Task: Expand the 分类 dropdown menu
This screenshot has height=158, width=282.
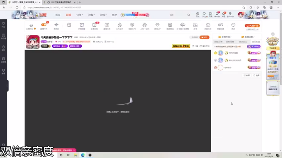Action: (80, 15)
